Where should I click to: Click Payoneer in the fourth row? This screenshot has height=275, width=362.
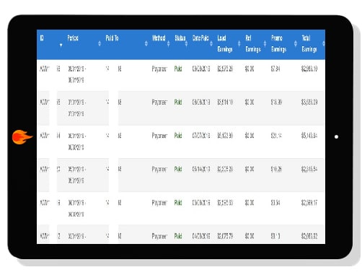click(x=159, y=170)
